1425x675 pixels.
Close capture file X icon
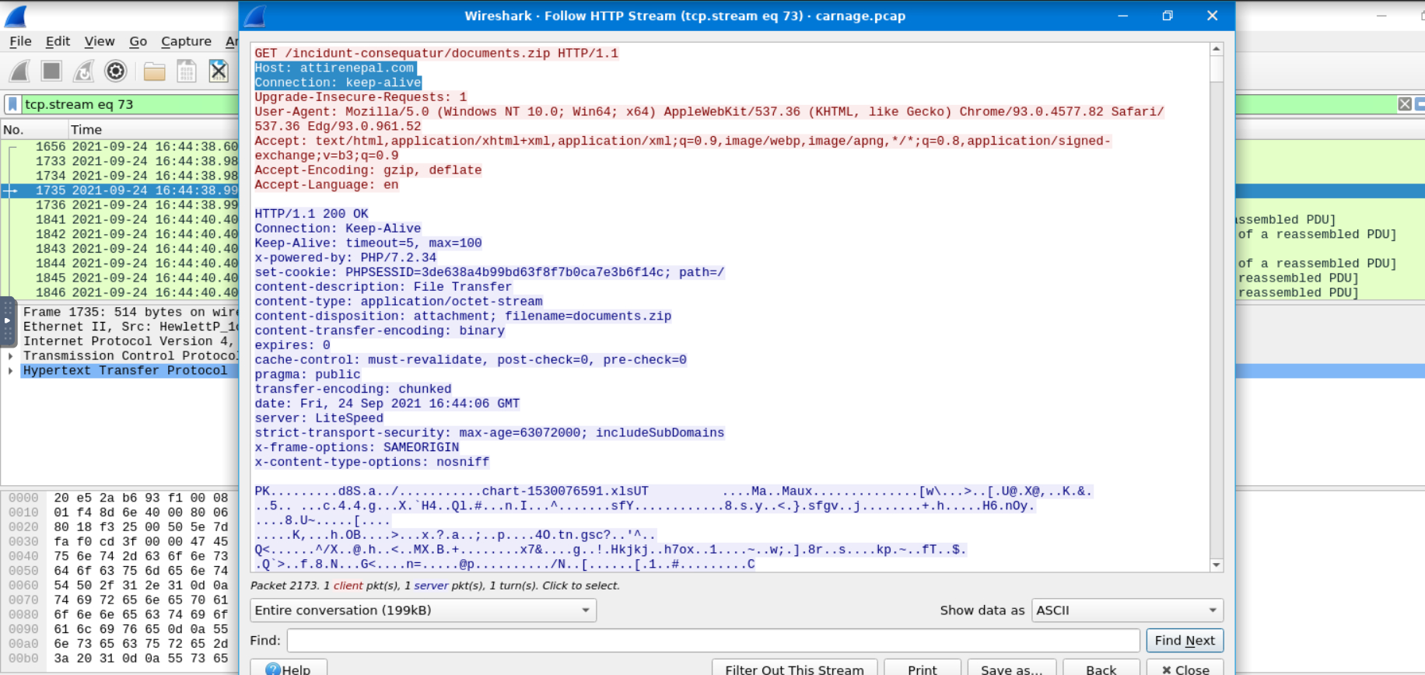219,72
